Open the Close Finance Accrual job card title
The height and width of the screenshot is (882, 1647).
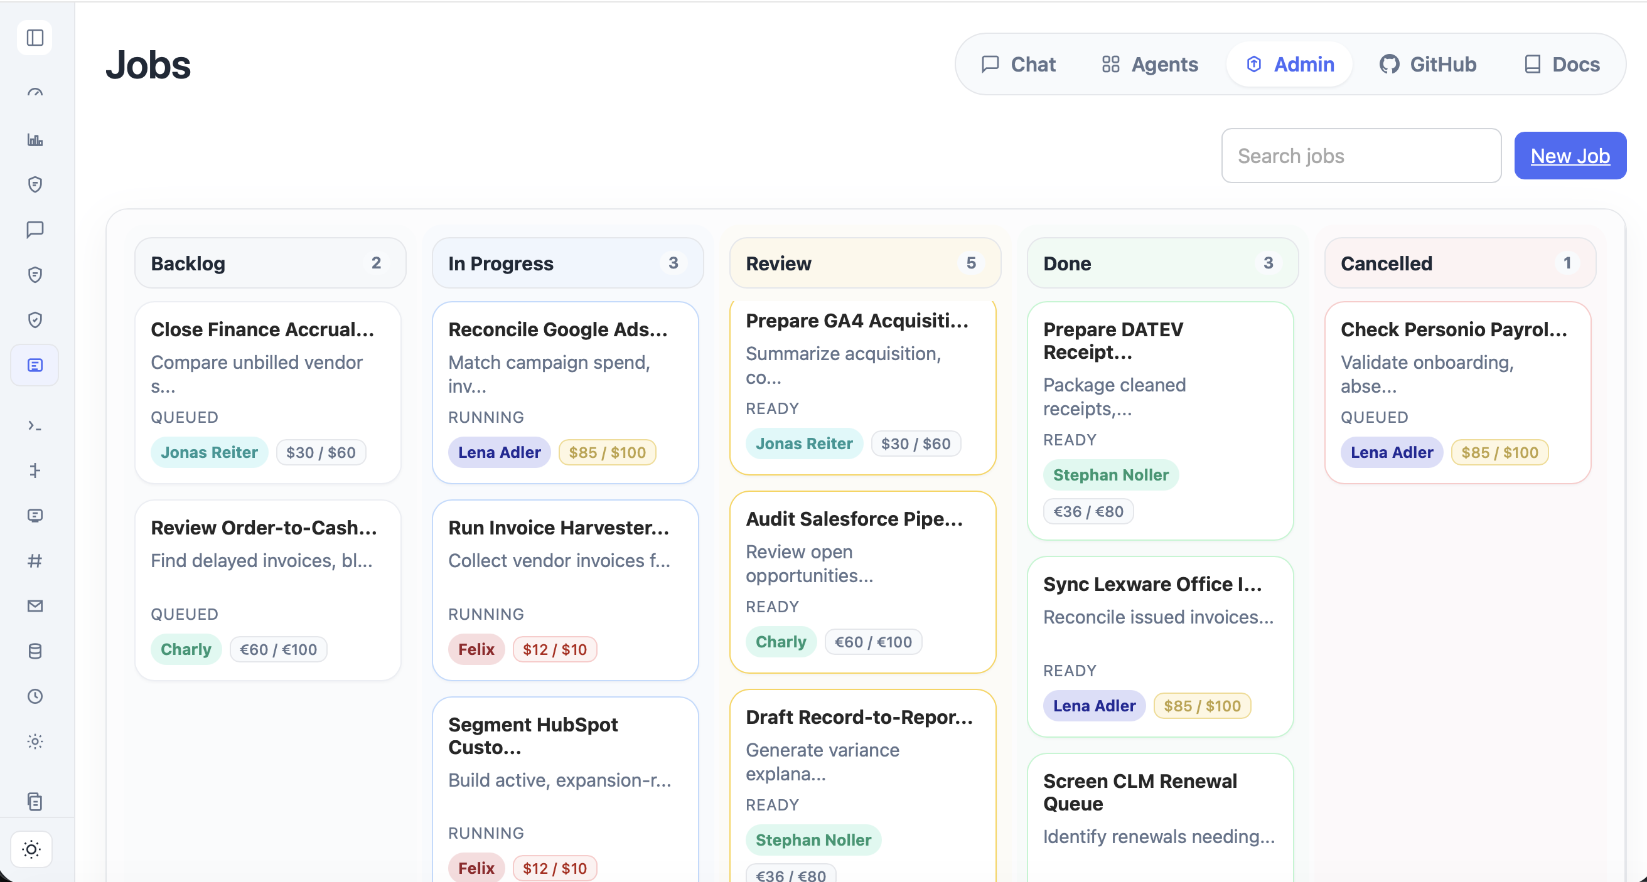(262, 329)
